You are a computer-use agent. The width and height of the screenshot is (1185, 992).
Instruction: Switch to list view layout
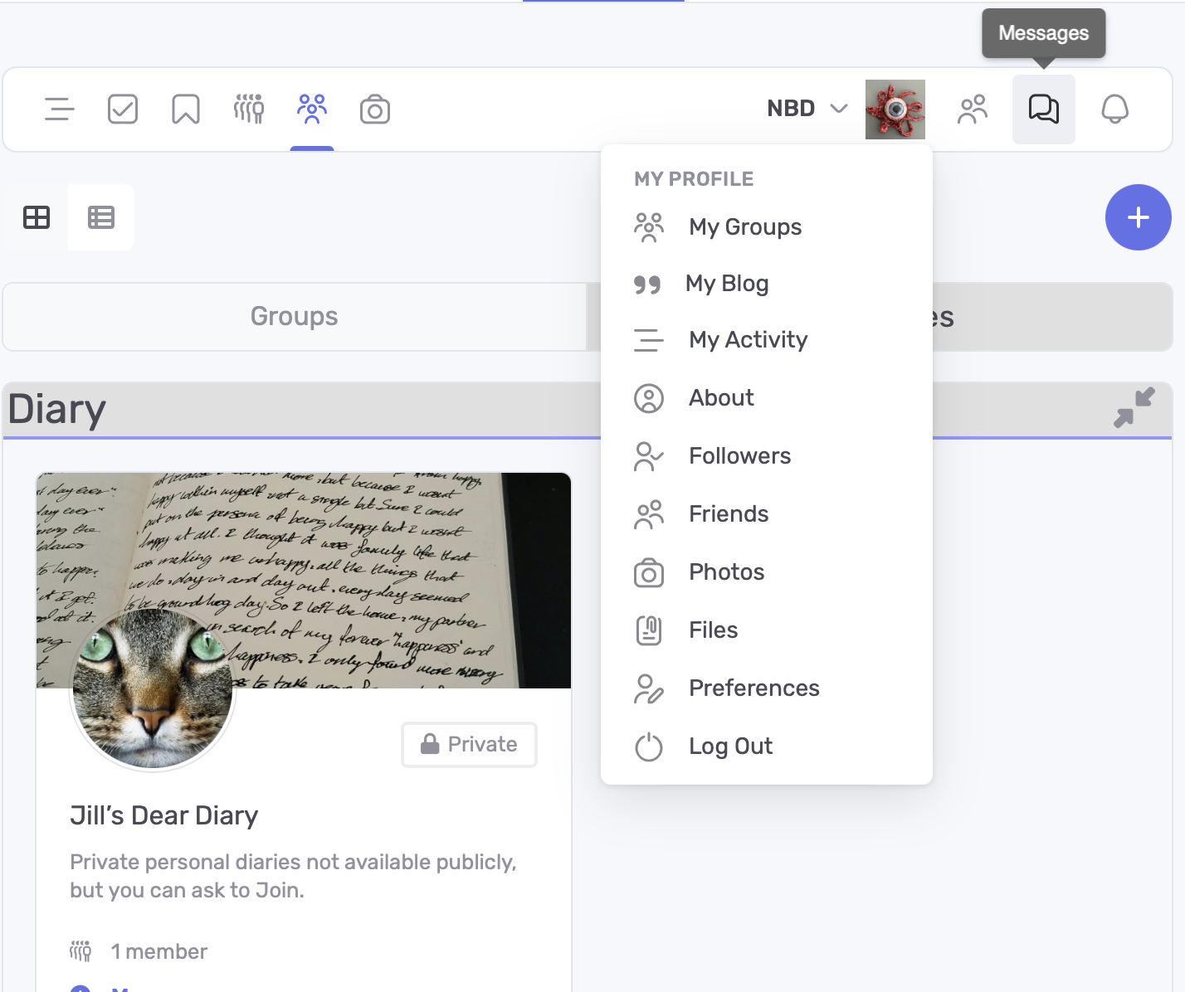pyautogui.click(x=101, y=217)
